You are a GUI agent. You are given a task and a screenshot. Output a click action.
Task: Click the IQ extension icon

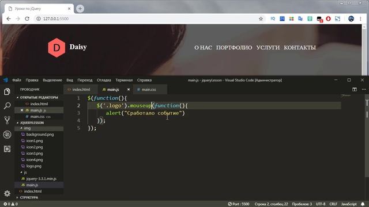(273, 18)
